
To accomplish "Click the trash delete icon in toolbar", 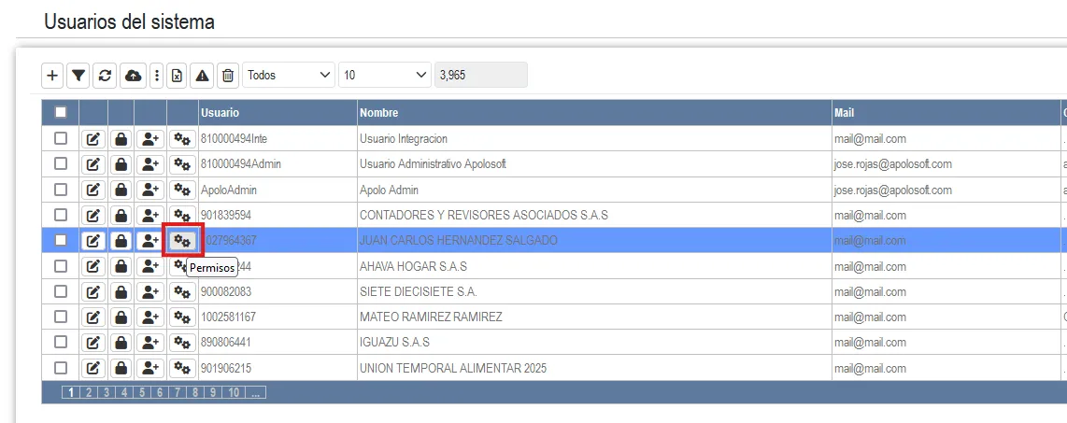I will coord(228,76).
